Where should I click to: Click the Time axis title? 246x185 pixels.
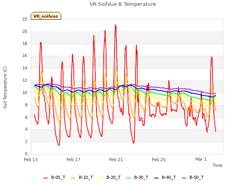pyautogui.click(x=218, y=165)
